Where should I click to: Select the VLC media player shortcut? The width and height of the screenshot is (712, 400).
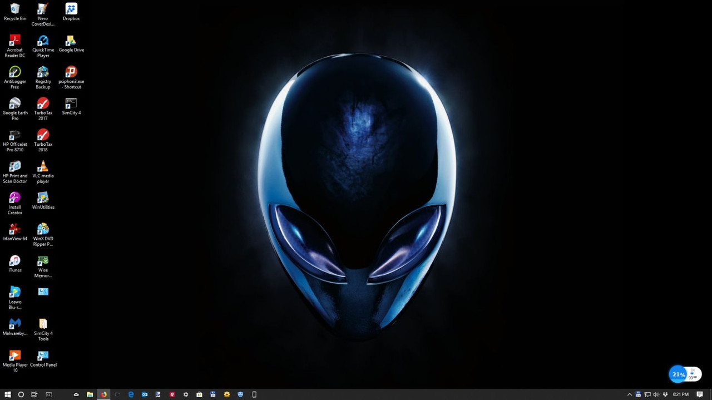point(43,172)
